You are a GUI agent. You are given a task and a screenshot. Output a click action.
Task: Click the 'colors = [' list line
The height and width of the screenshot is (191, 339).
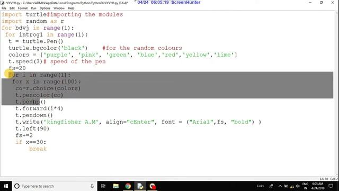pos(123,55)
